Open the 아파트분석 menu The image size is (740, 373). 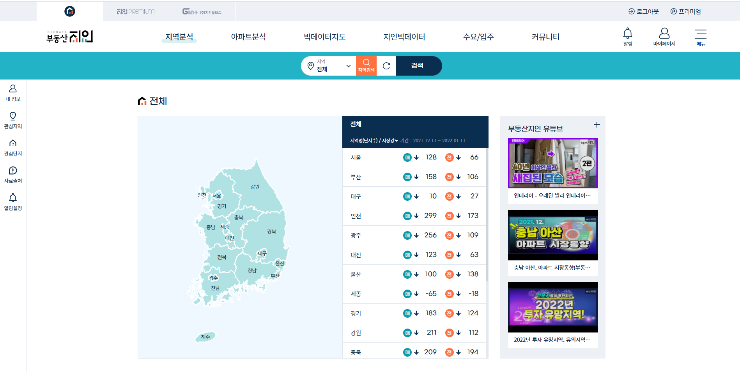point(248,37)
